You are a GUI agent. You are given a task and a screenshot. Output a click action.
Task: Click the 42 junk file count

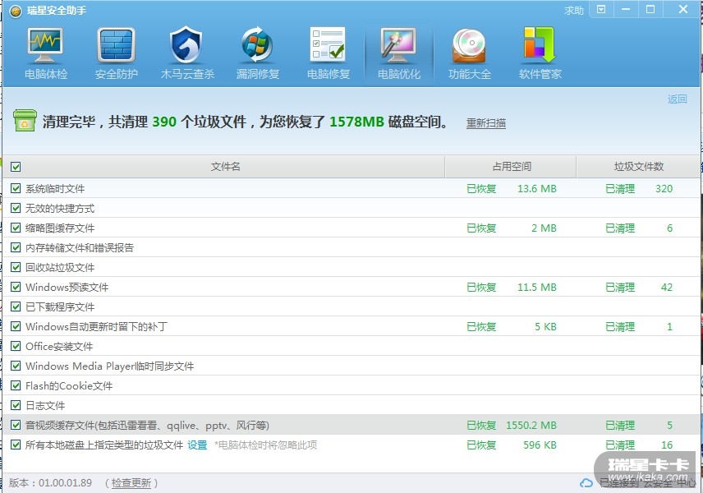pos(667,287)
